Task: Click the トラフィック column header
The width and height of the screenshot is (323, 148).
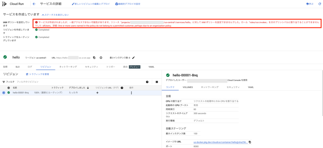Action: click(57, 88)
